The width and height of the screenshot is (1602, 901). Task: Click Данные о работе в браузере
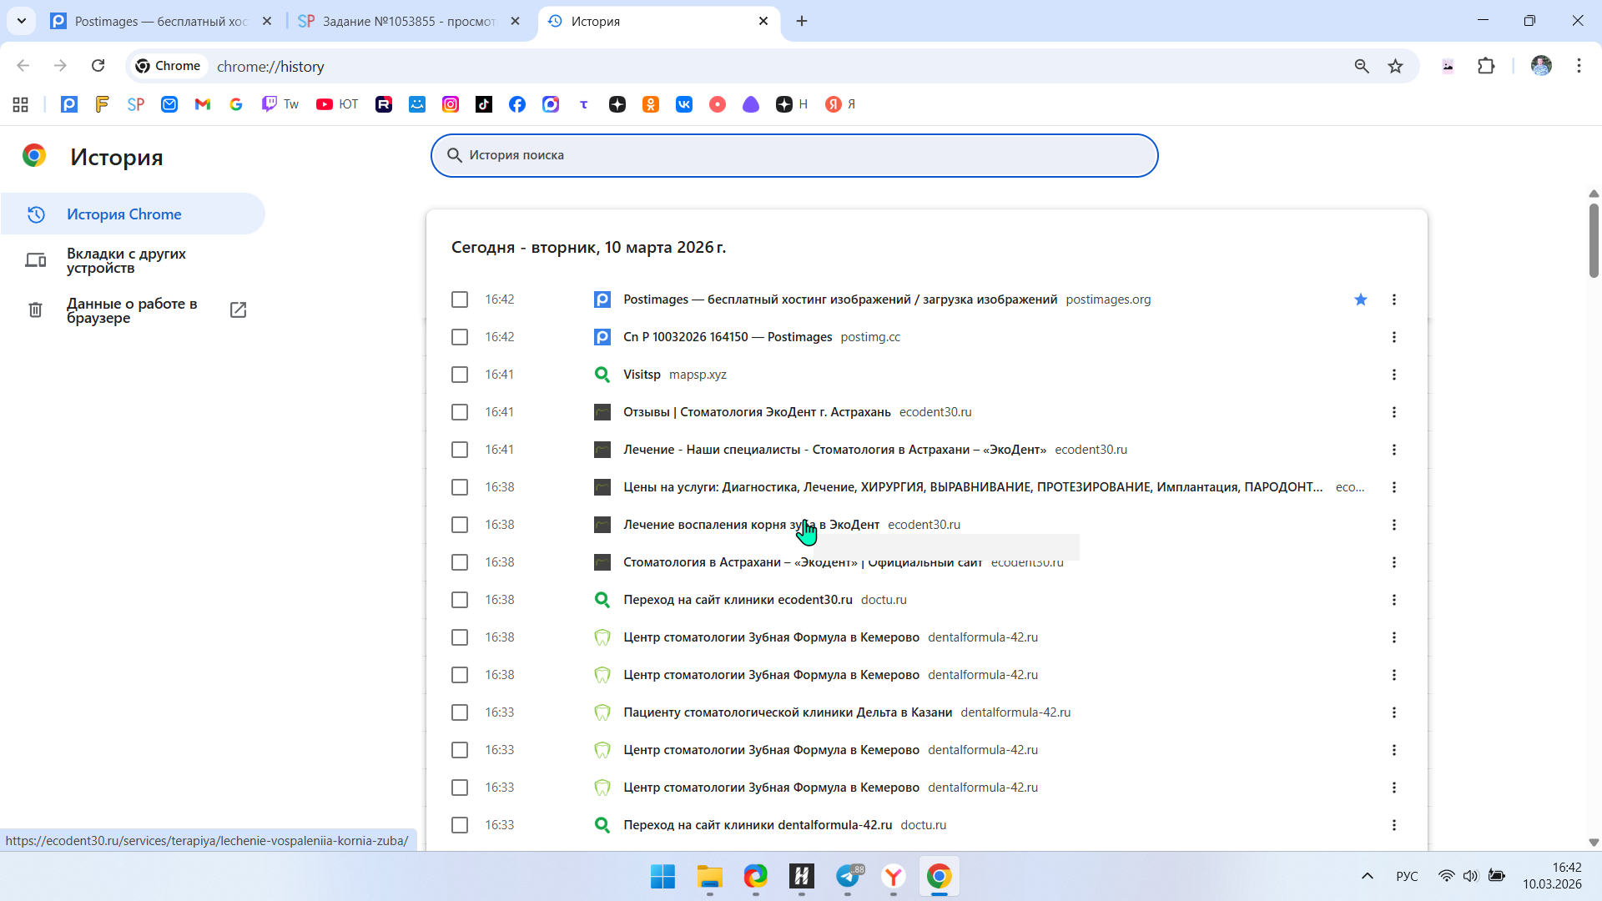(132, 310)
